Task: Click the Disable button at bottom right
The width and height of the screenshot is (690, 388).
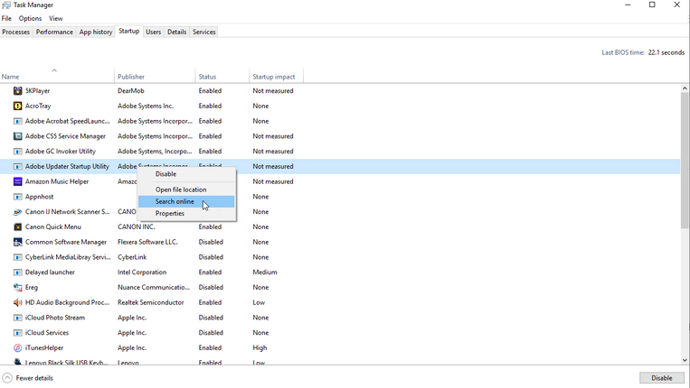Action: coord(662,378)
